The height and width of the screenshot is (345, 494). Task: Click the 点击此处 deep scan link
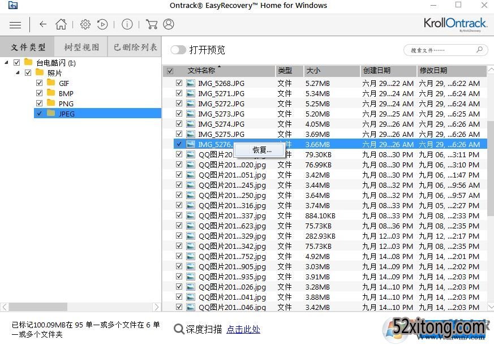point(243,329)
